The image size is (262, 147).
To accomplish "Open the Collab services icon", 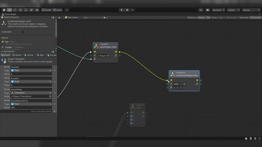I will click(201, 10).
